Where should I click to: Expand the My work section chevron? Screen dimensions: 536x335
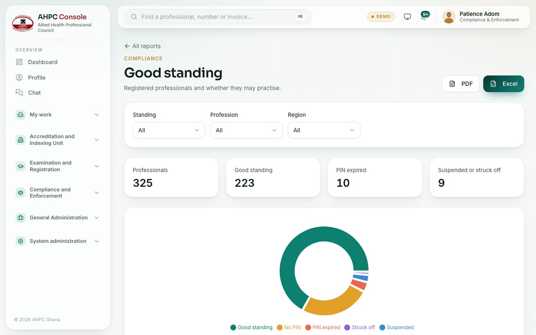tap(97, 115)
